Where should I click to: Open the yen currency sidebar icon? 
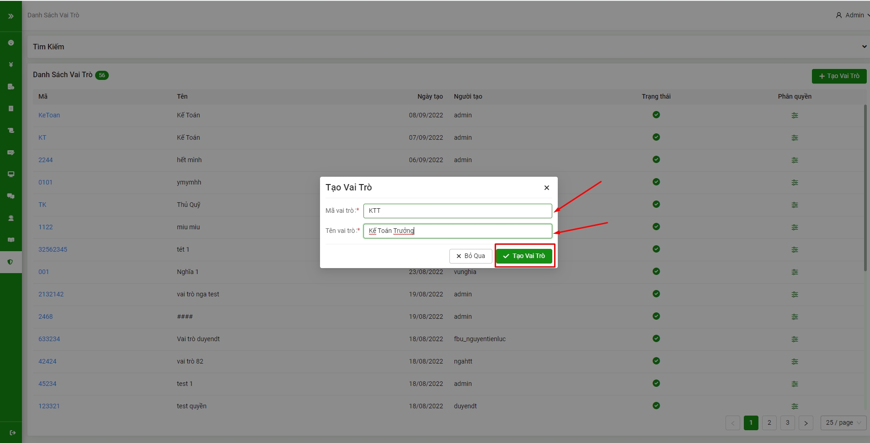coord(11,65)
